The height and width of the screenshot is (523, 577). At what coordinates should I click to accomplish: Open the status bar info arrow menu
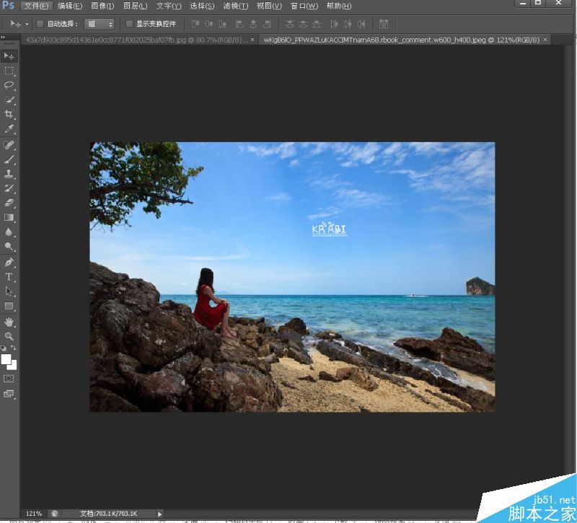159,514
